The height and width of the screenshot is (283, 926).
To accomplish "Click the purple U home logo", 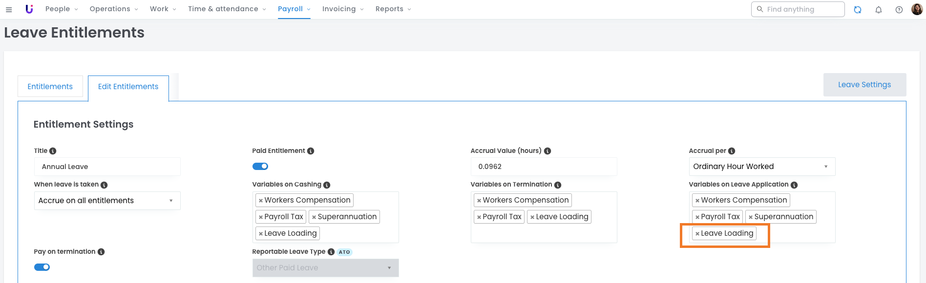I will [x=29, y=9].
